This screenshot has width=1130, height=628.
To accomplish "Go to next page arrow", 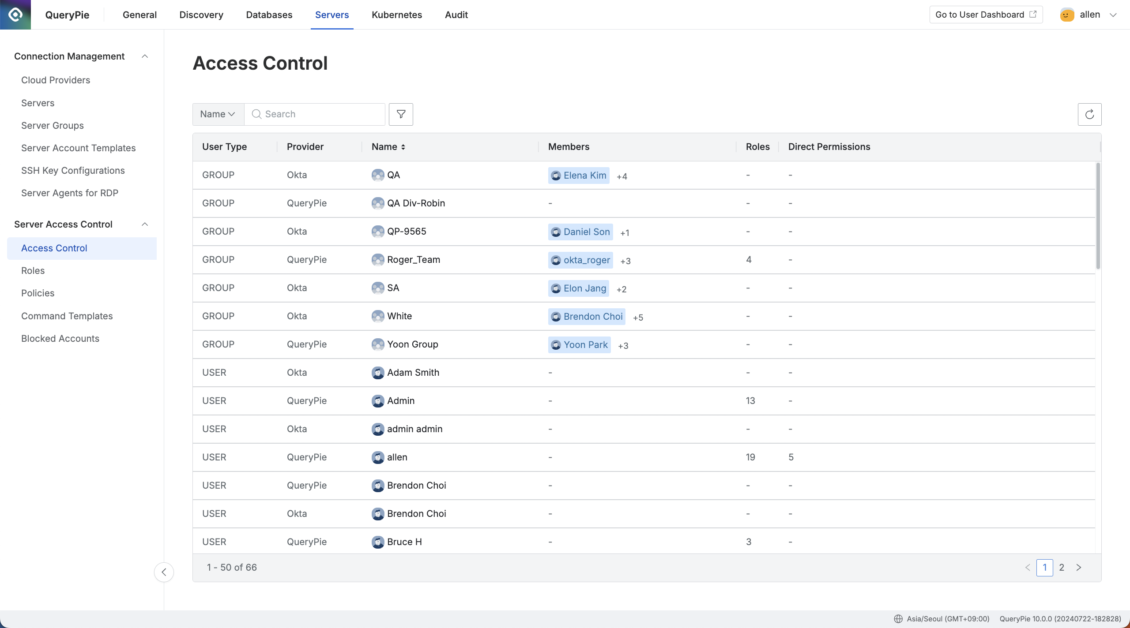I will pos(1079,568).
